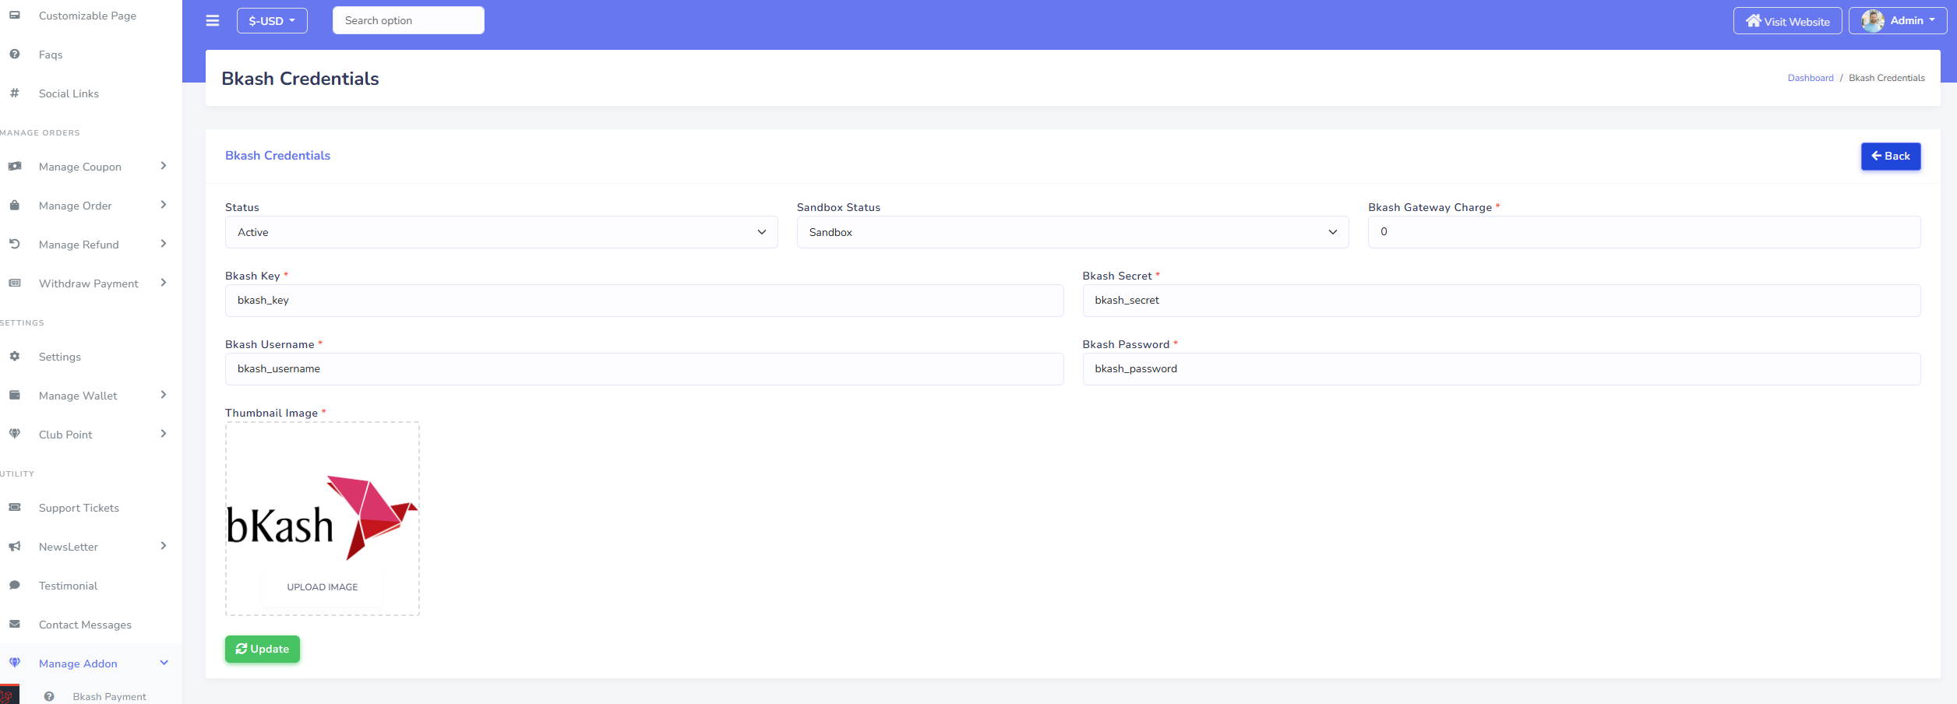Click the Support Tickets ticket icon
1957x704 pixels.
pos(15,507)
